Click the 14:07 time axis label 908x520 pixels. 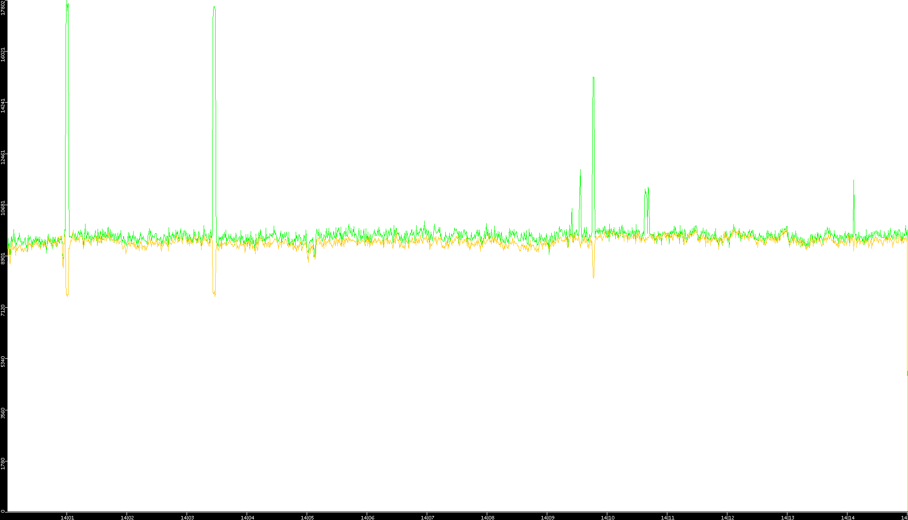point(427,517)
